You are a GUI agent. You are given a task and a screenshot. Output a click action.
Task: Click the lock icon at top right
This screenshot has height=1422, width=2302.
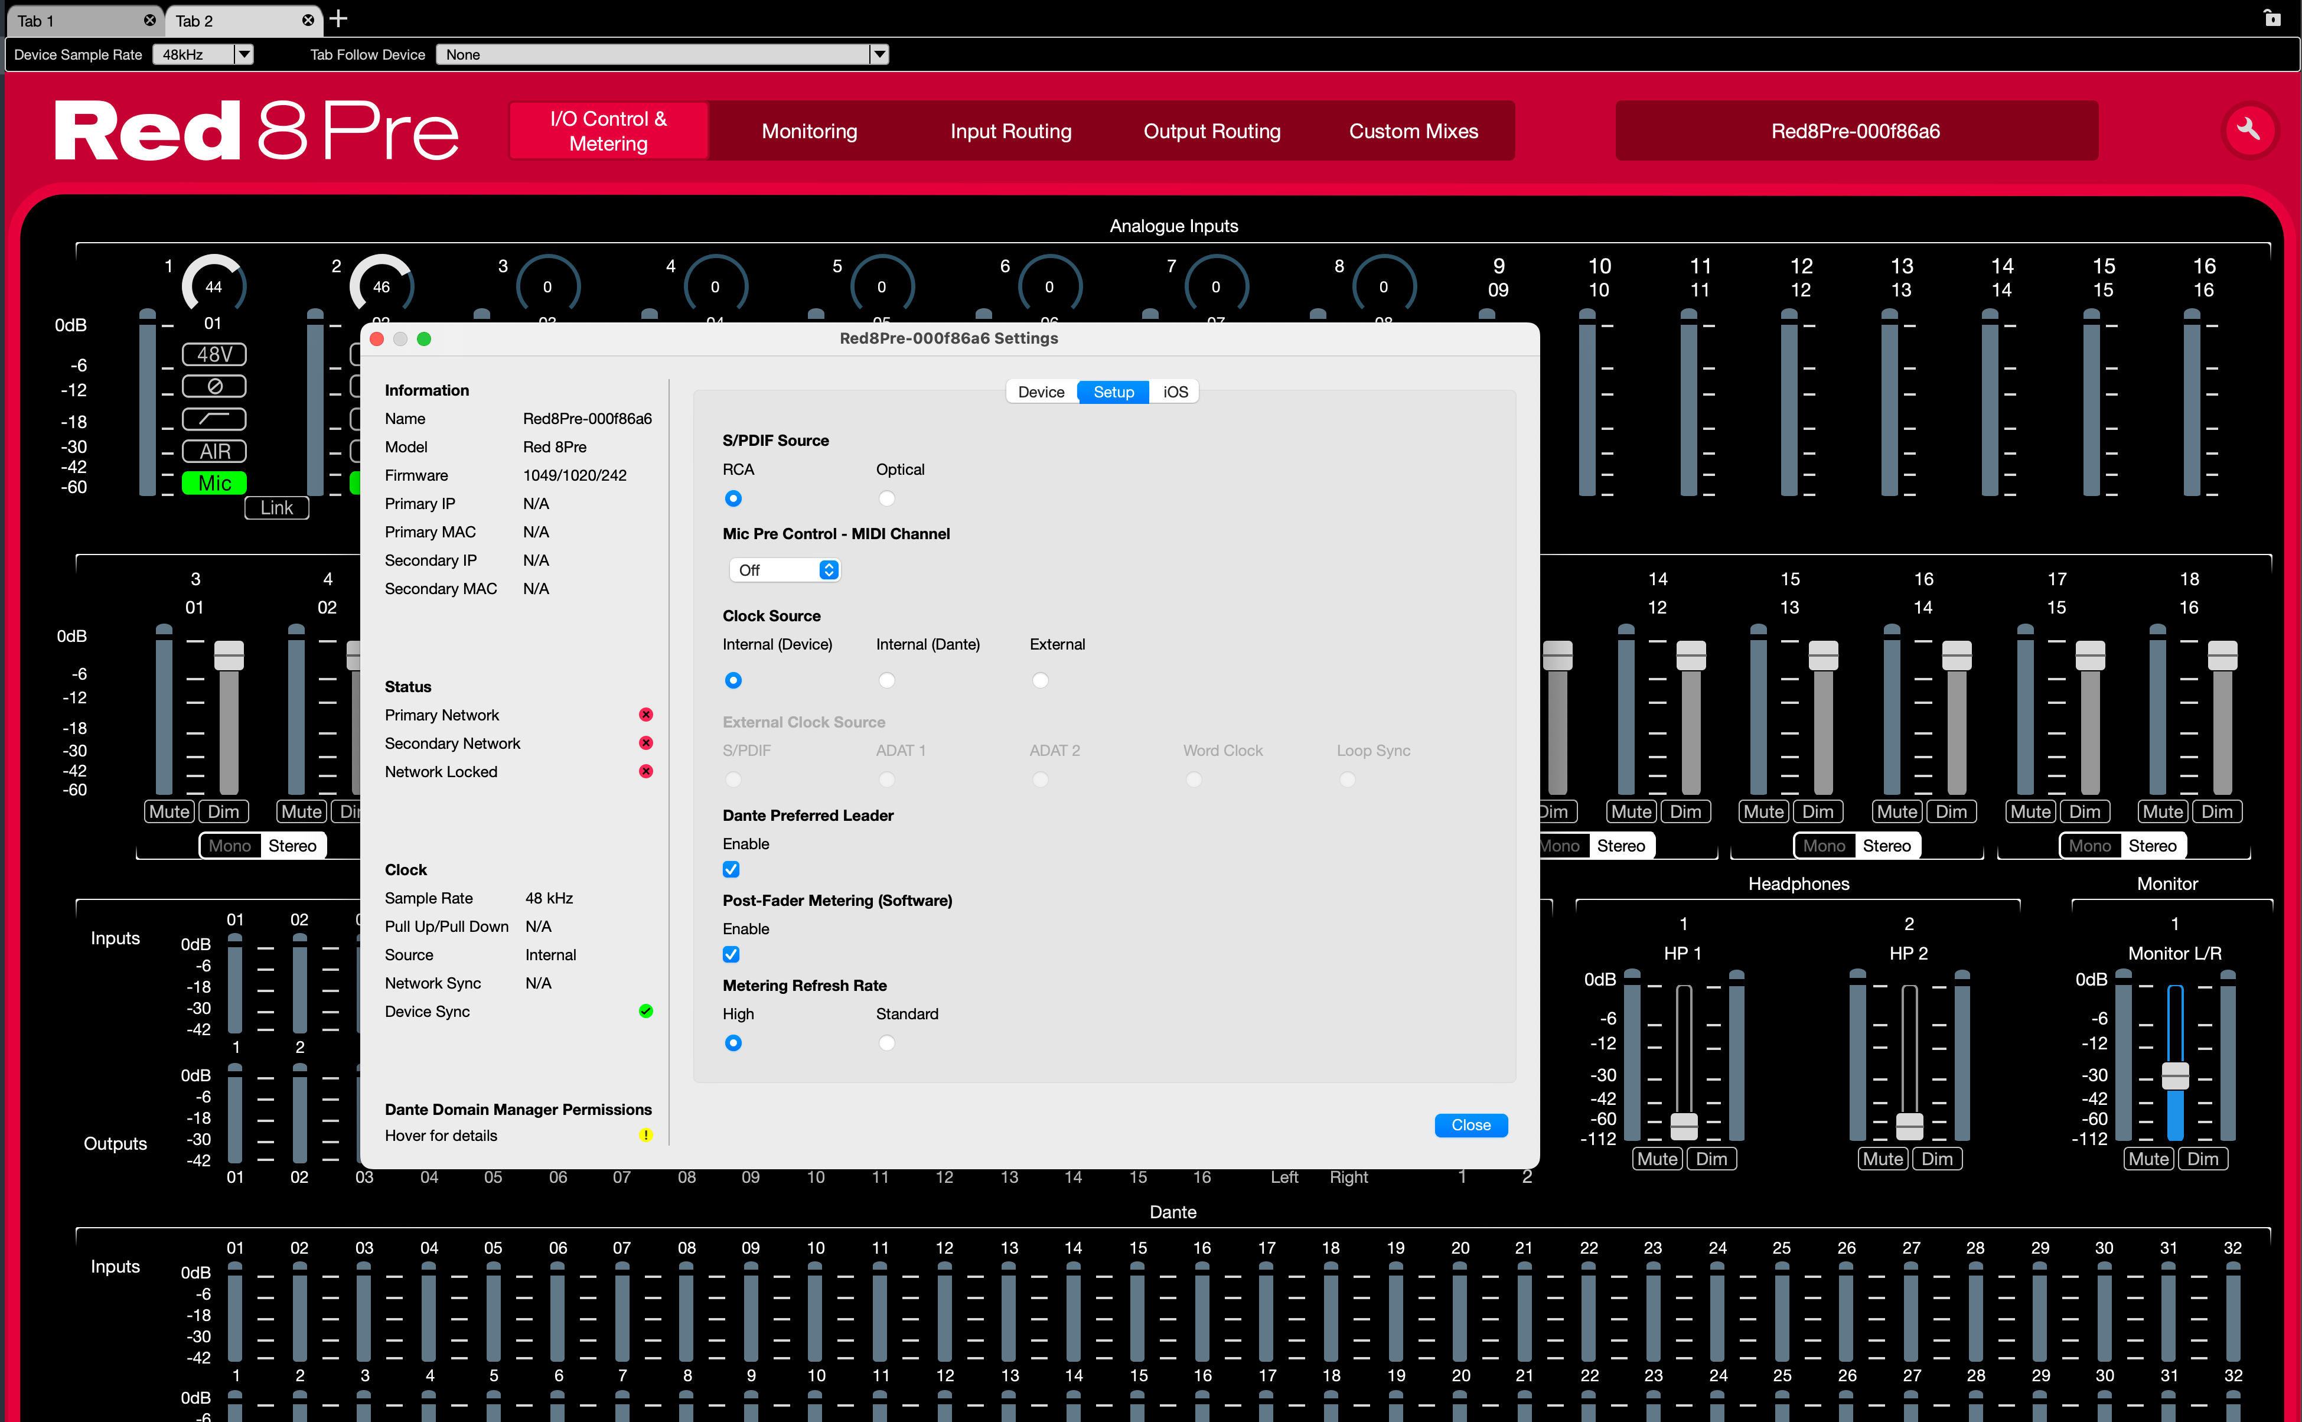2273,18
